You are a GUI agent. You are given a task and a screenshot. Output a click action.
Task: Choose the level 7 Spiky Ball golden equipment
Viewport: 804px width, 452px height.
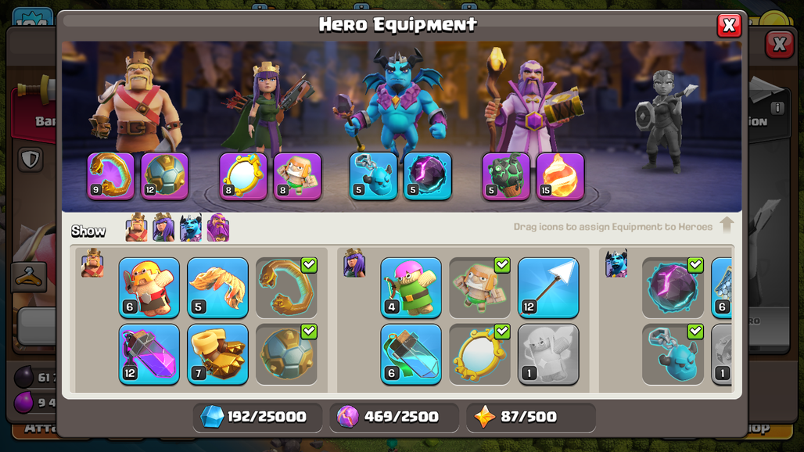(218, 354)
